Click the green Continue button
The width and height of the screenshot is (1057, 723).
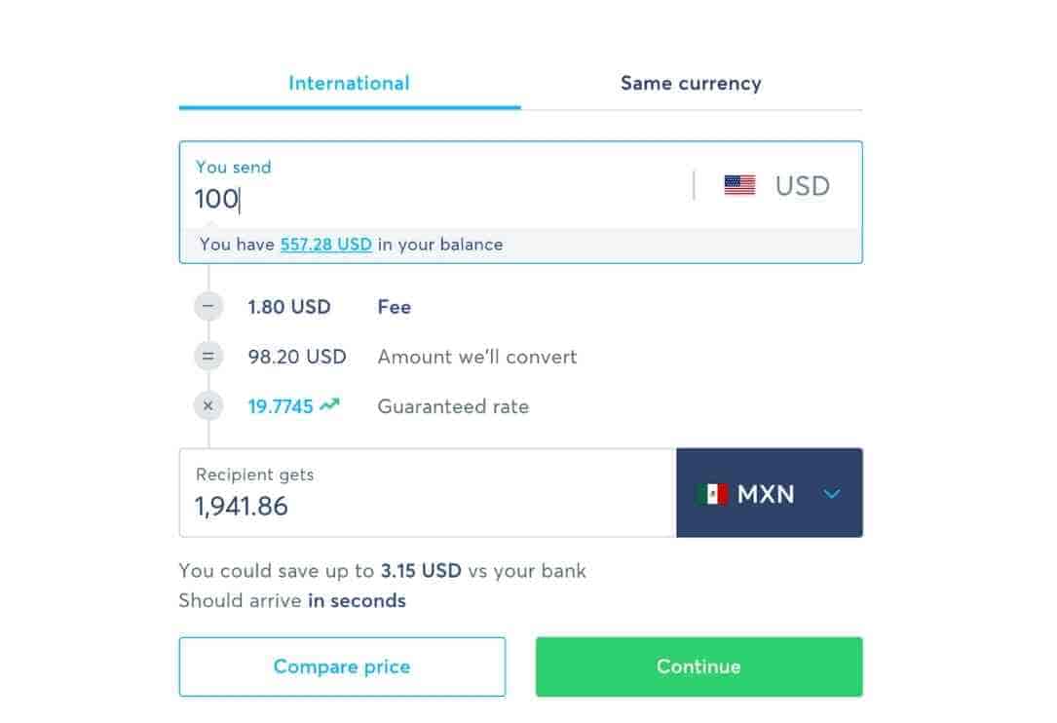click(x=699, y=666)
